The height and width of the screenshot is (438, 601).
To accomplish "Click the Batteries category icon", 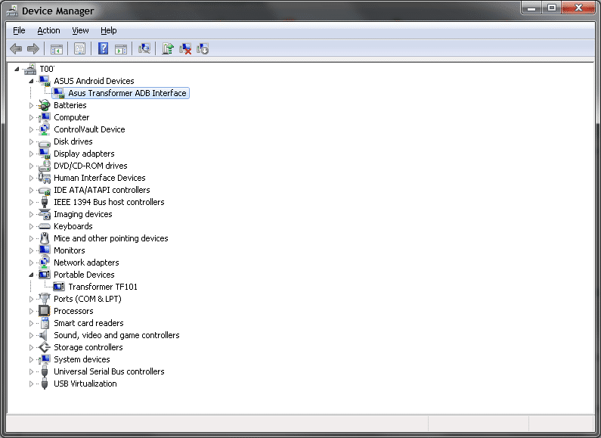I will pos(45,105).
